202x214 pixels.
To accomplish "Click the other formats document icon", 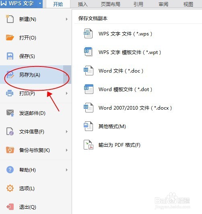I will click(89, 126).
